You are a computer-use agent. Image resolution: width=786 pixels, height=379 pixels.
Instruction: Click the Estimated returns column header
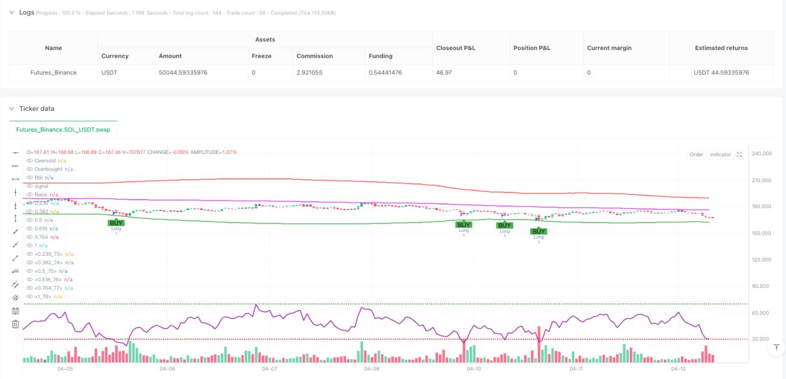tap(721, 48)
